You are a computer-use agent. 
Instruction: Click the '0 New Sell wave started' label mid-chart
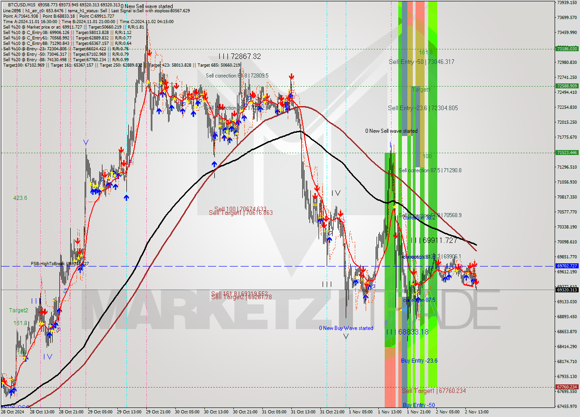coord(391,131)
